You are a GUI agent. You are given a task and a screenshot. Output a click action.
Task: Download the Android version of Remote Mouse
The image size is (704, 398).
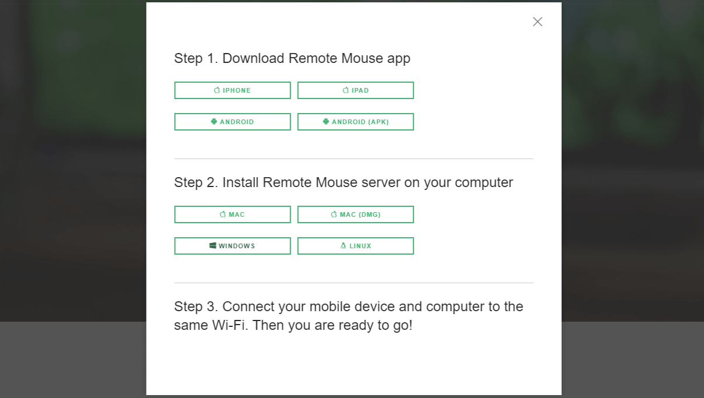tap(232, 121)
